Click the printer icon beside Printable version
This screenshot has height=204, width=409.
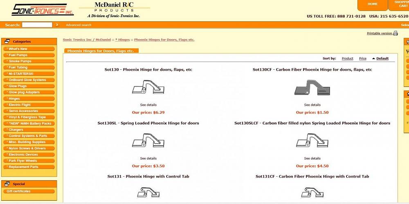click(x=396, y=33)
